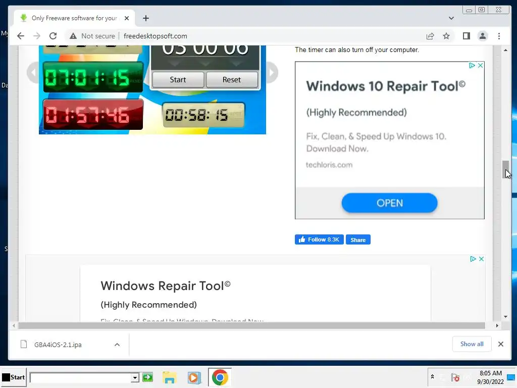The height and width of the screenshot is (388, 517).
Task: Click the Windows 10 Repair Tool headline
Action: pyautogui.click(x=385, y=86)
